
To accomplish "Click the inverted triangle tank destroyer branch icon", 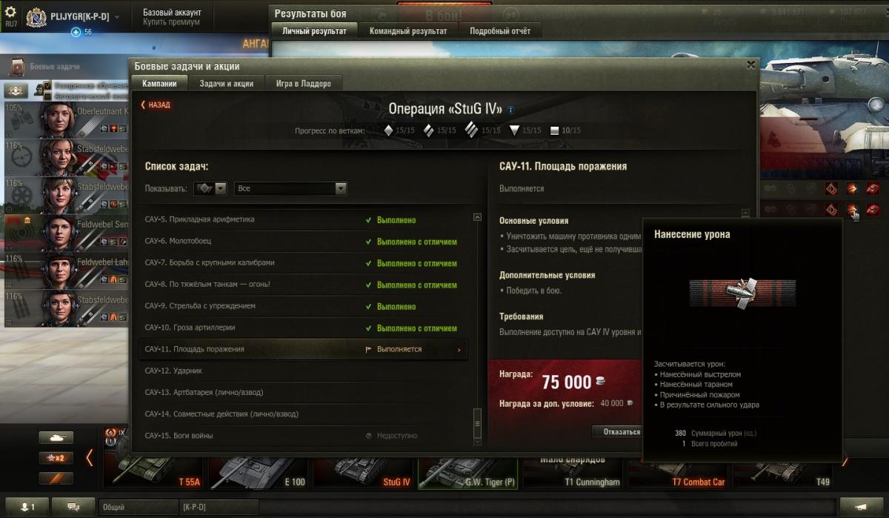I will tap(514, 130).
